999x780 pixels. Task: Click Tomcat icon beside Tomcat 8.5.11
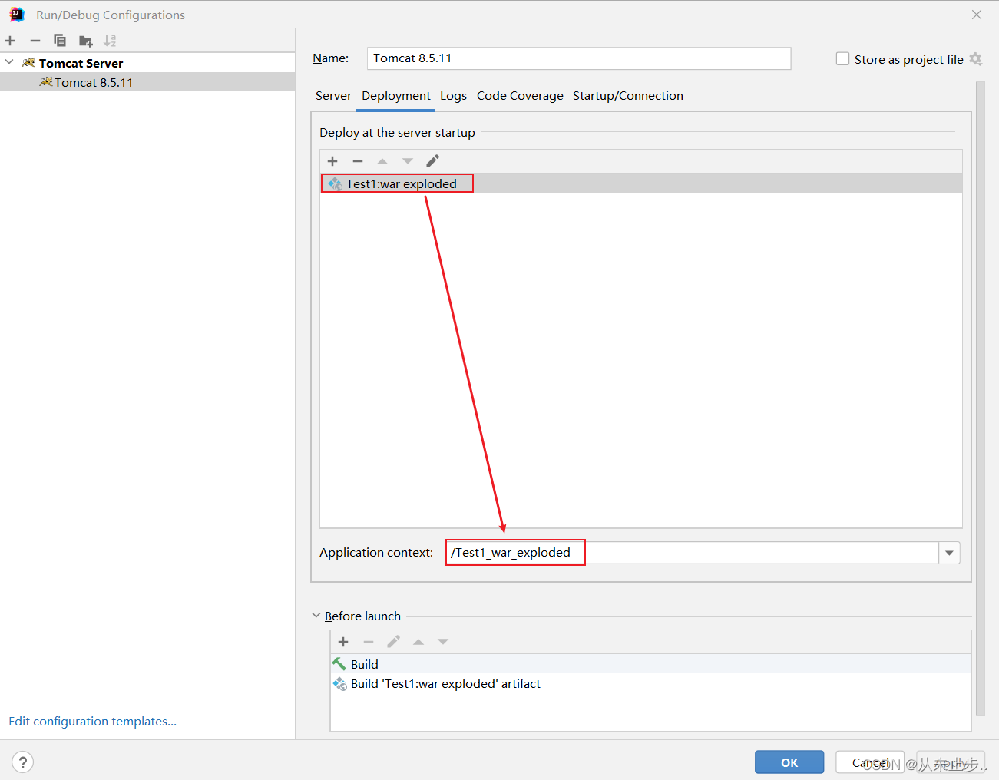tap(46, 82)
